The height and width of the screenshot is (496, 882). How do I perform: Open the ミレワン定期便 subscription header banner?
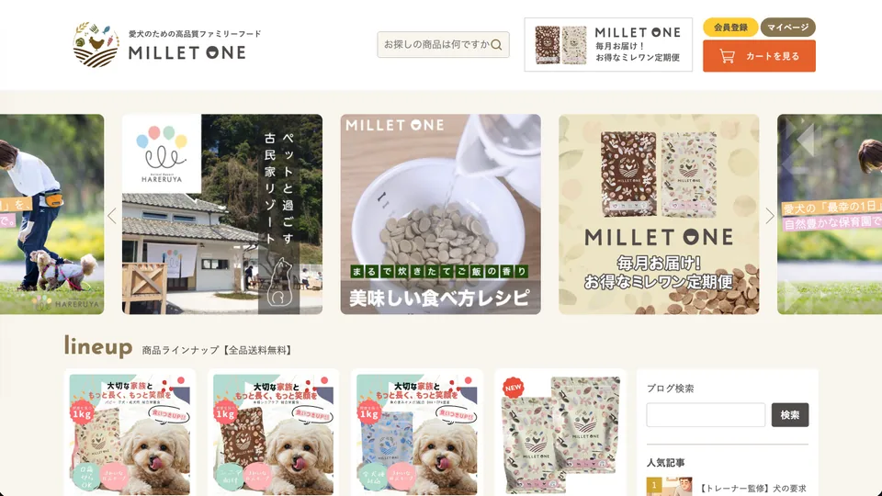point(608,44)
